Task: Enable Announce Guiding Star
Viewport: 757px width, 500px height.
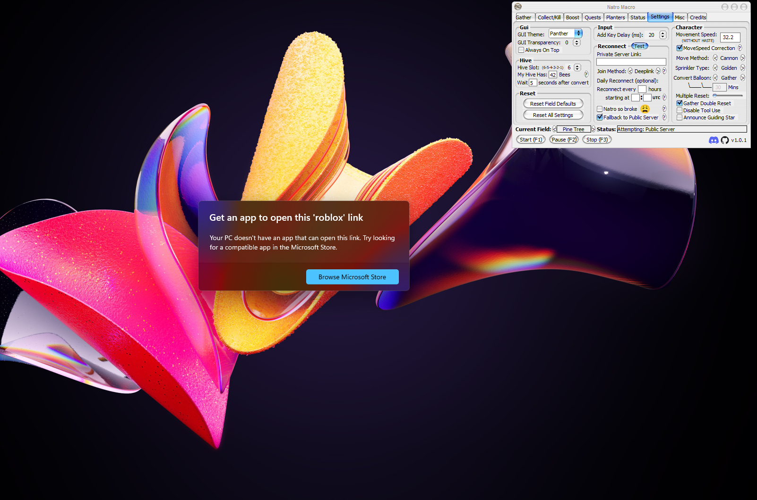Action: 680,117
